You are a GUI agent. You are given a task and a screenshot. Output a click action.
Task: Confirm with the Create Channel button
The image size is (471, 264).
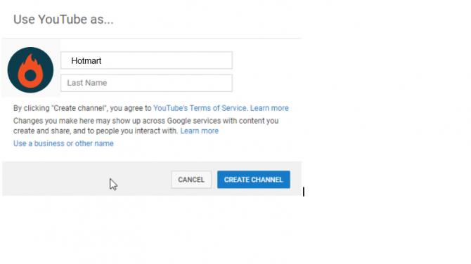click(x=254, y=180)
